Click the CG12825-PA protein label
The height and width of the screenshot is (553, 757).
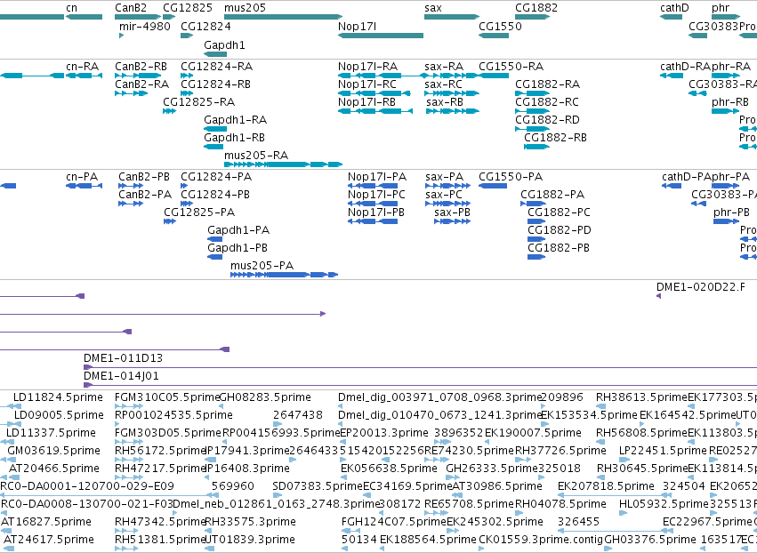[199, 212]
